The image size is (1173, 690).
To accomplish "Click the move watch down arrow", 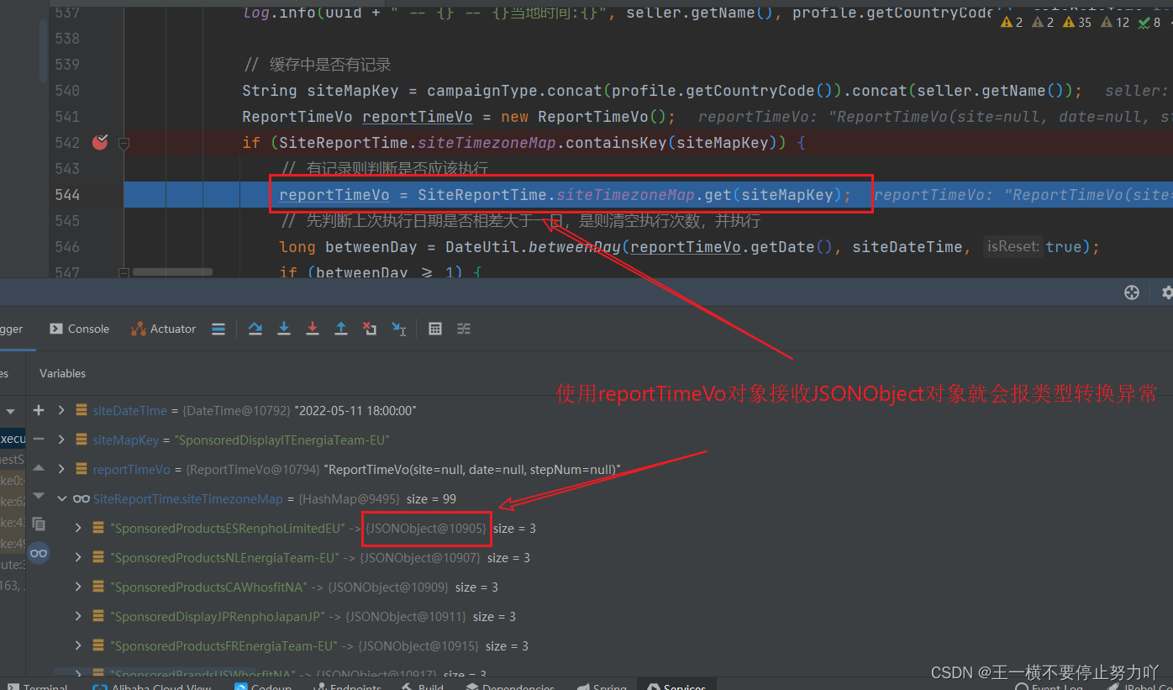I will 39,496.
